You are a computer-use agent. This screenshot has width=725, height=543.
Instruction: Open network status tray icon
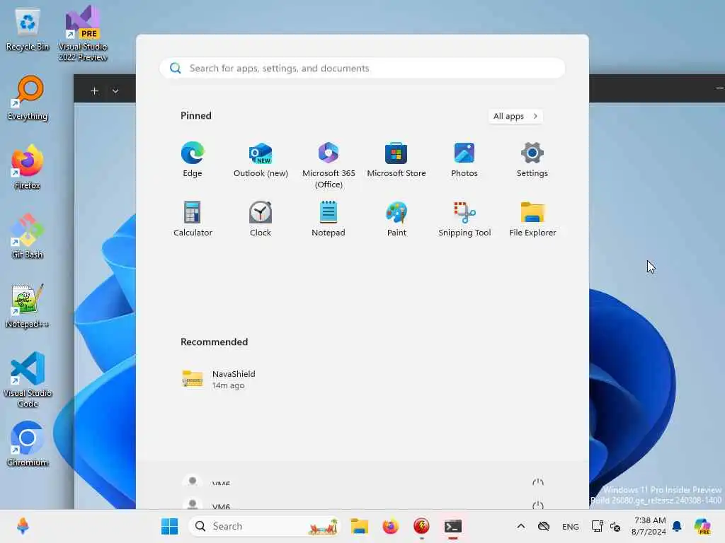[x=598, y=526]
